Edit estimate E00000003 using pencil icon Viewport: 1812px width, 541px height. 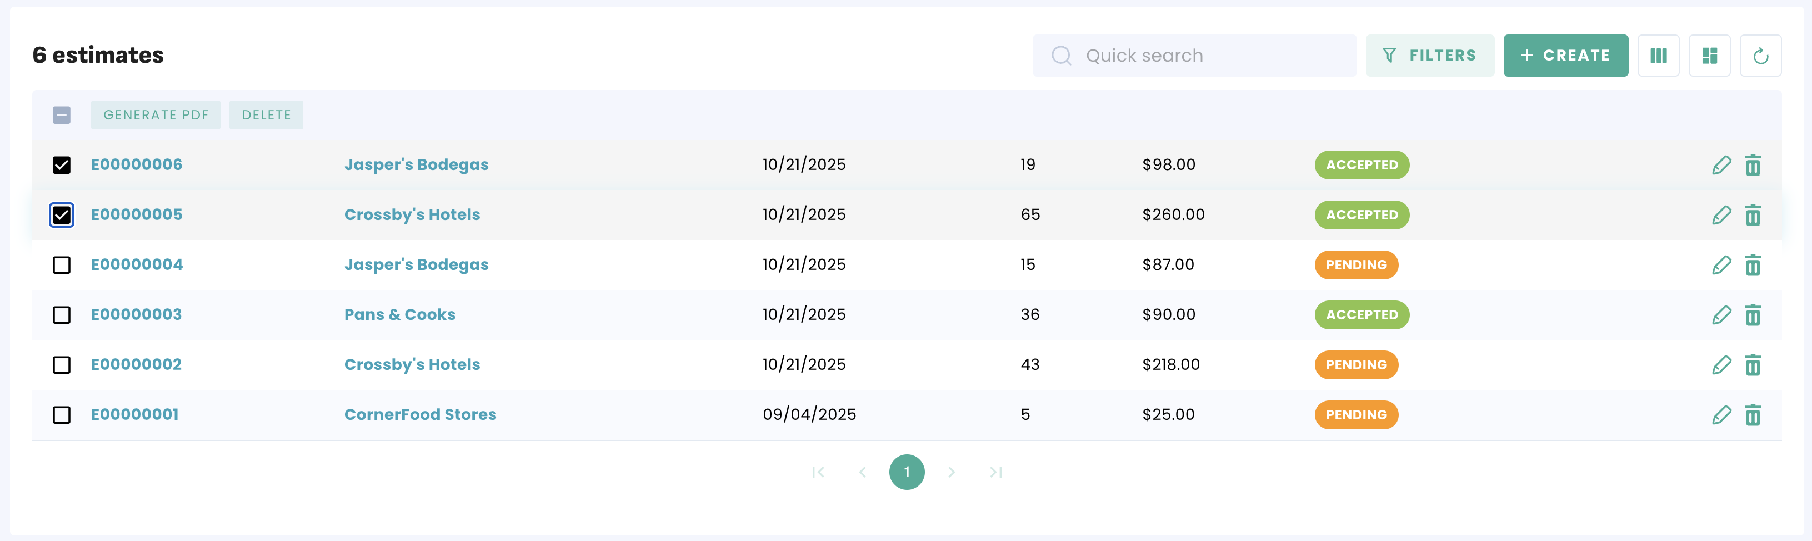click(1721, 315)
